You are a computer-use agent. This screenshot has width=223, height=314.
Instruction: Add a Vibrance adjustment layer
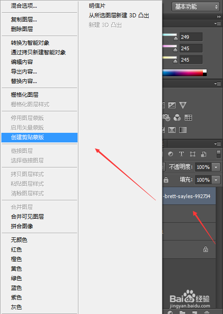183,105
